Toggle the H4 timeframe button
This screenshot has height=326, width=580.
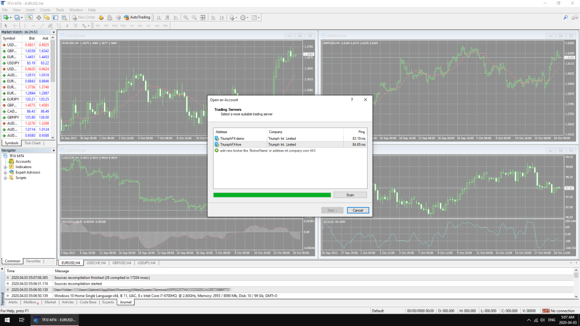(x=140, y=26)
